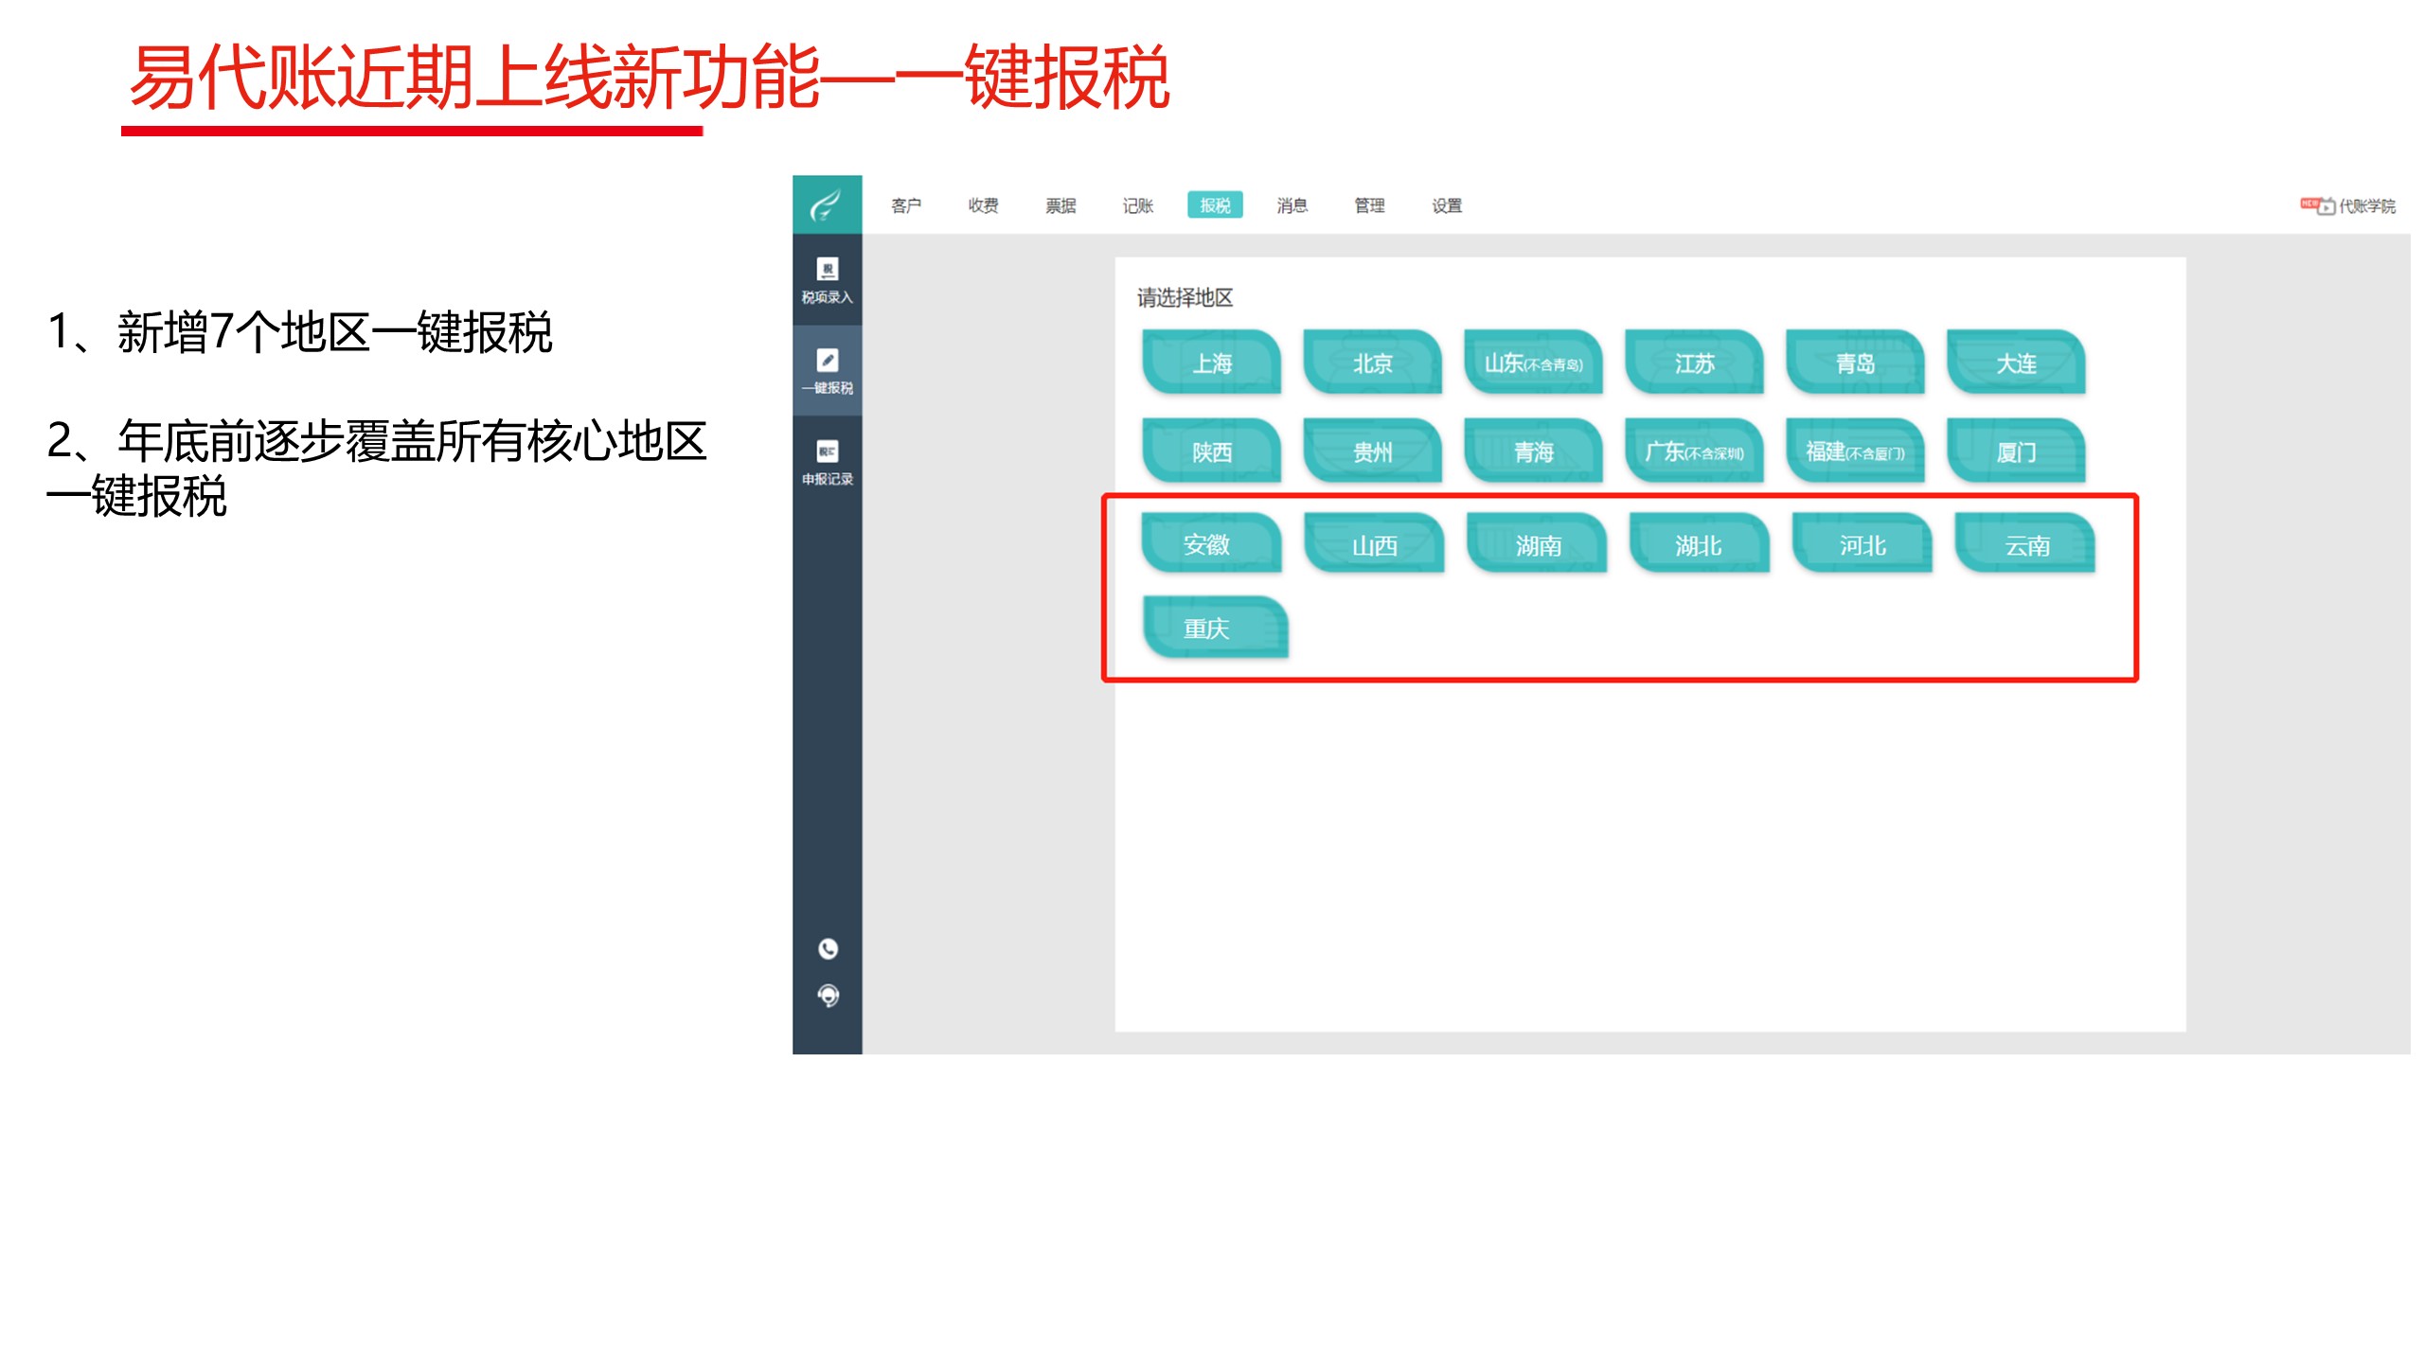Choose the 上海 region button

1212,363
